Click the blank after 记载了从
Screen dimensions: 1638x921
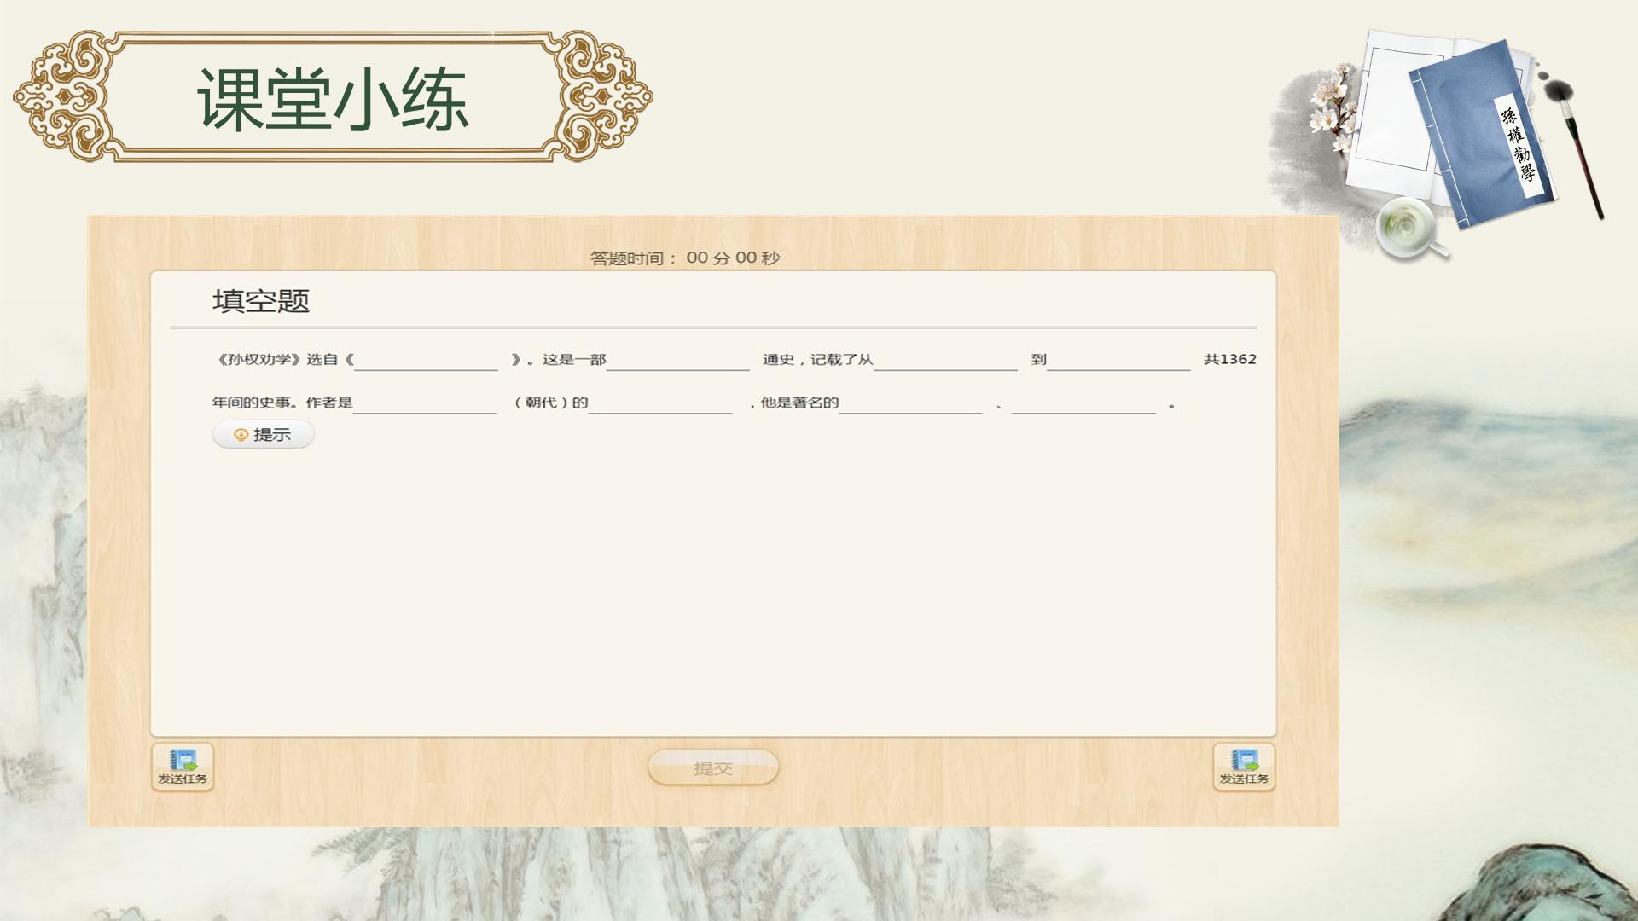945,360
